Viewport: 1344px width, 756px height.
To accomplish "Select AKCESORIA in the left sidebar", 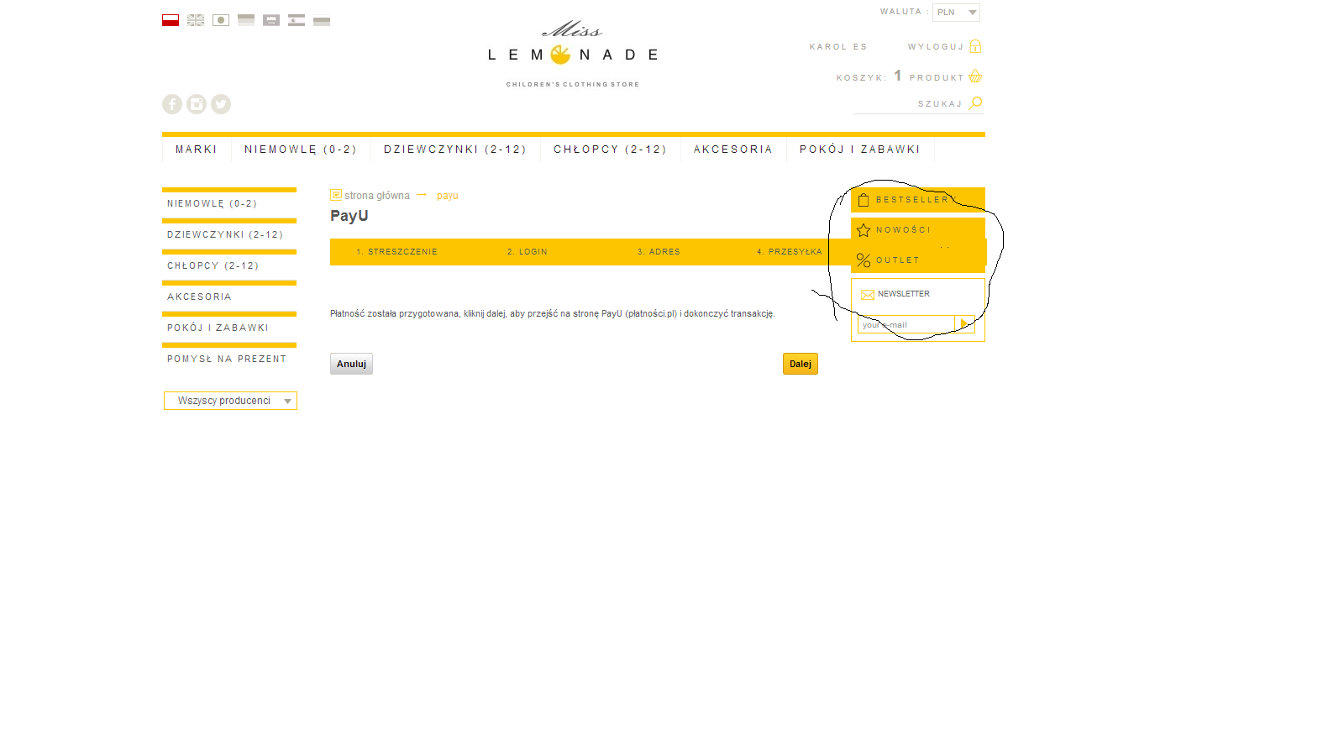I will (199, 297).
